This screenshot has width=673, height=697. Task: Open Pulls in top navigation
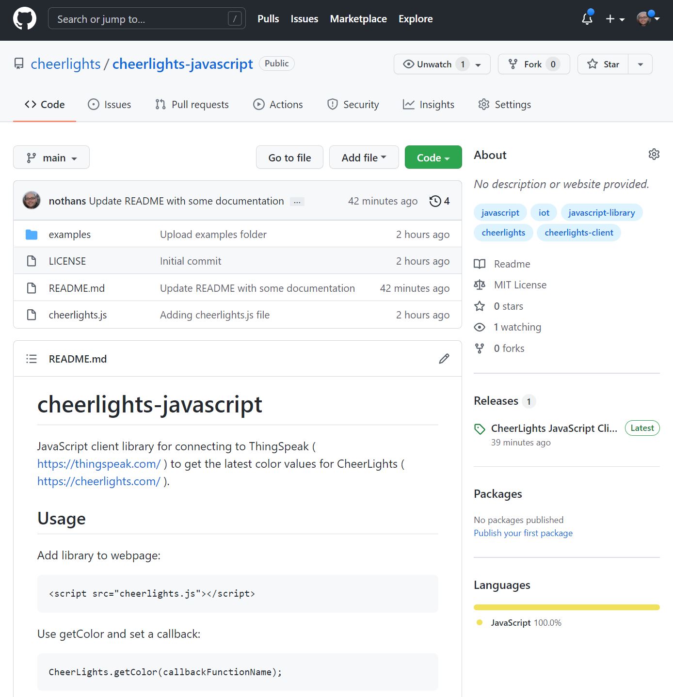pyautogui.click(x=268, y=18)
